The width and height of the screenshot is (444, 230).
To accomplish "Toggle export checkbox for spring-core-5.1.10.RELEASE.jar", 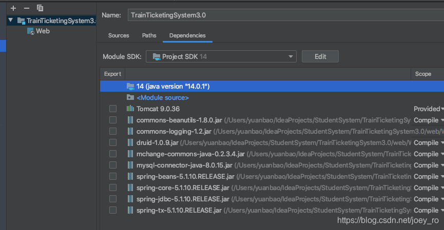I will [x=113, y=188].
